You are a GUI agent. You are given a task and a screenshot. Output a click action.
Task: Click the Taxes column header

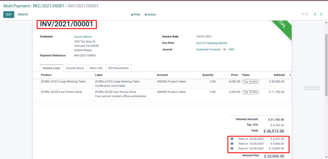(246, 75)
